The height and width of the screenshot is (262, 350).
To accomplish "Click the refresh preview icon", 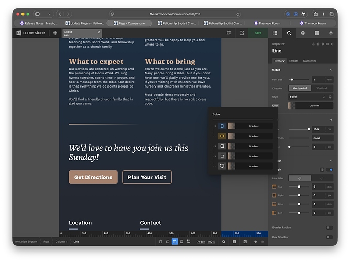I will pos(228,33).
